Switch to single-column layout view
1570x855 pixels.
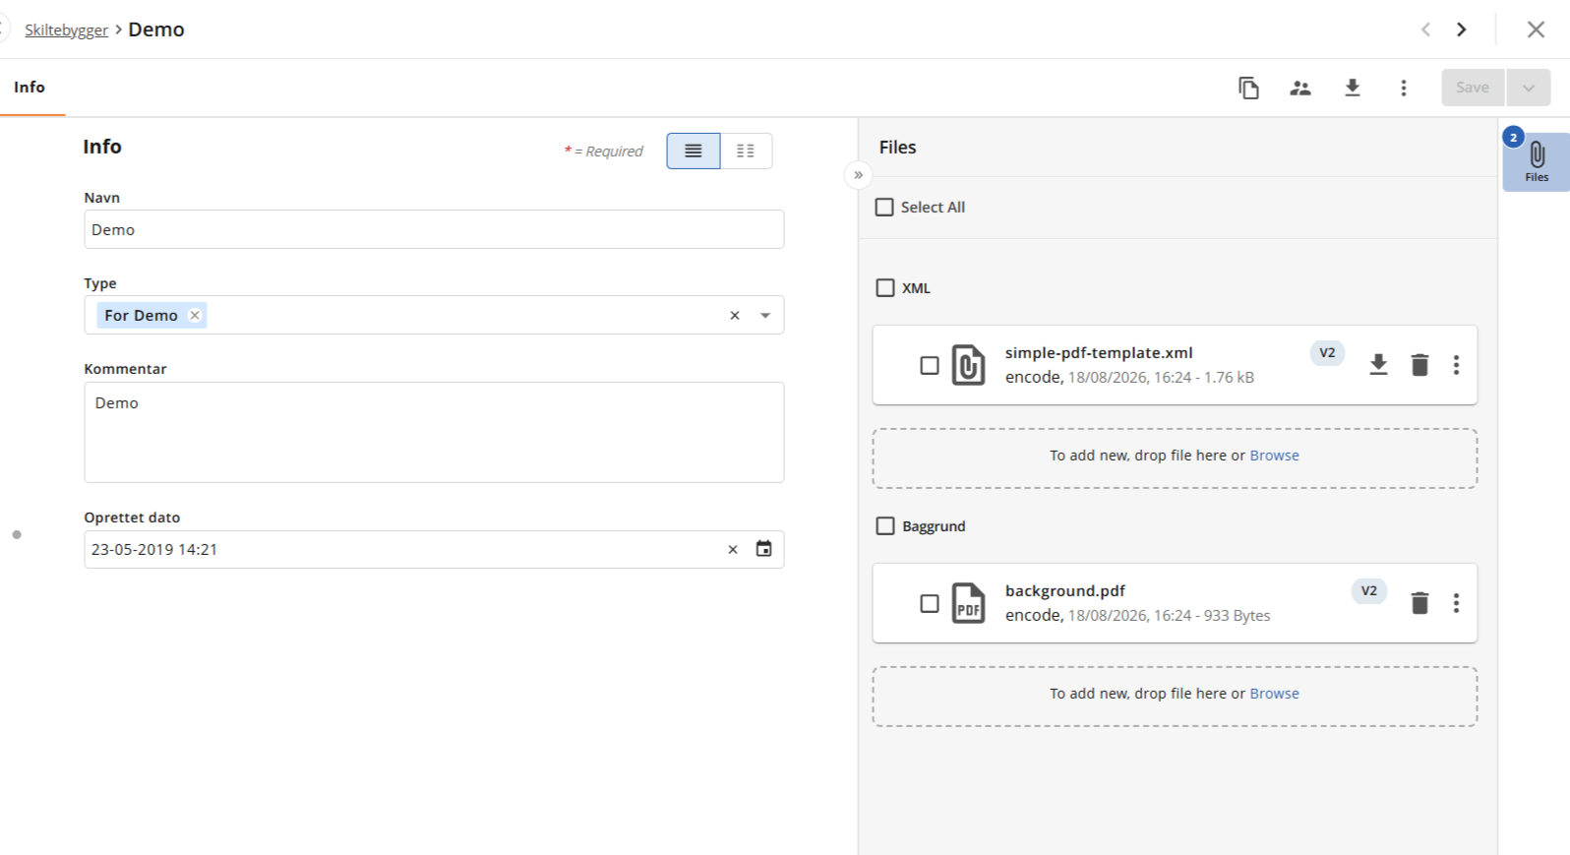coord(694,151)
